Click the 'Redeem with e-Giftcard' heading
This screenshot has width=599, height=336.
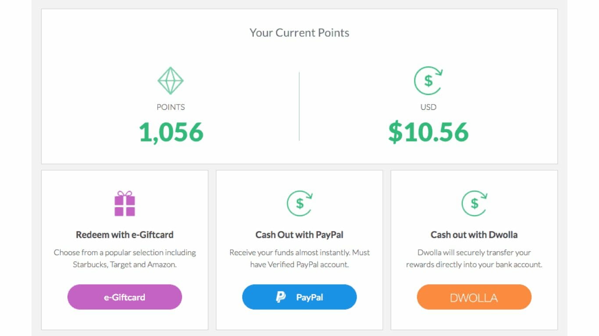tap(125, 235)
